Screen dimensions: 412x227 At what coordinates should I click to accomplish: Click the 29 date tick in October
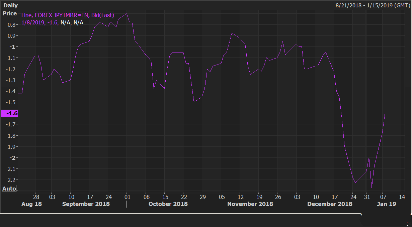click(x=202, y=196)
